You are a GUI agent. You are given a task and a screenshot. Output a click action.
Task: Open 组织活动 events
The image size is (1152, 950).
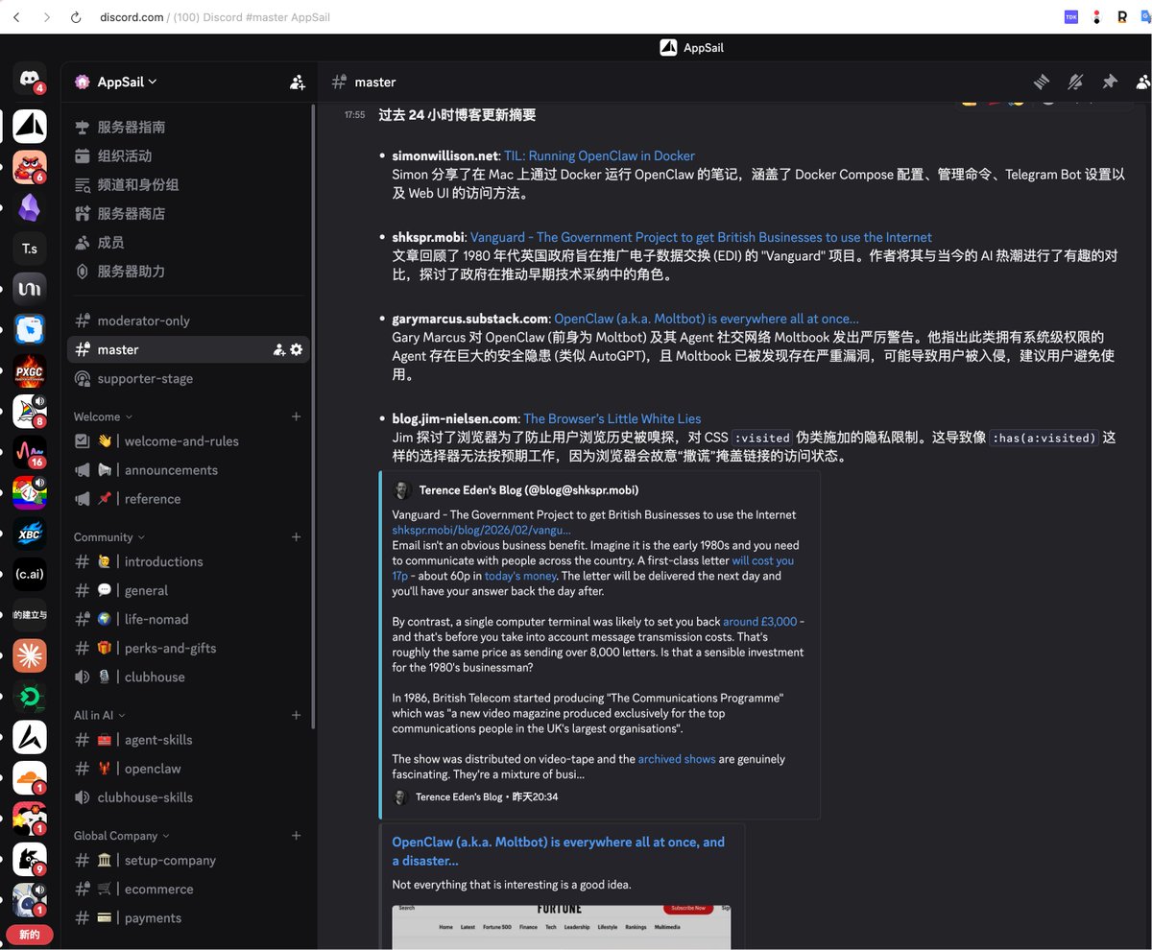188,155
